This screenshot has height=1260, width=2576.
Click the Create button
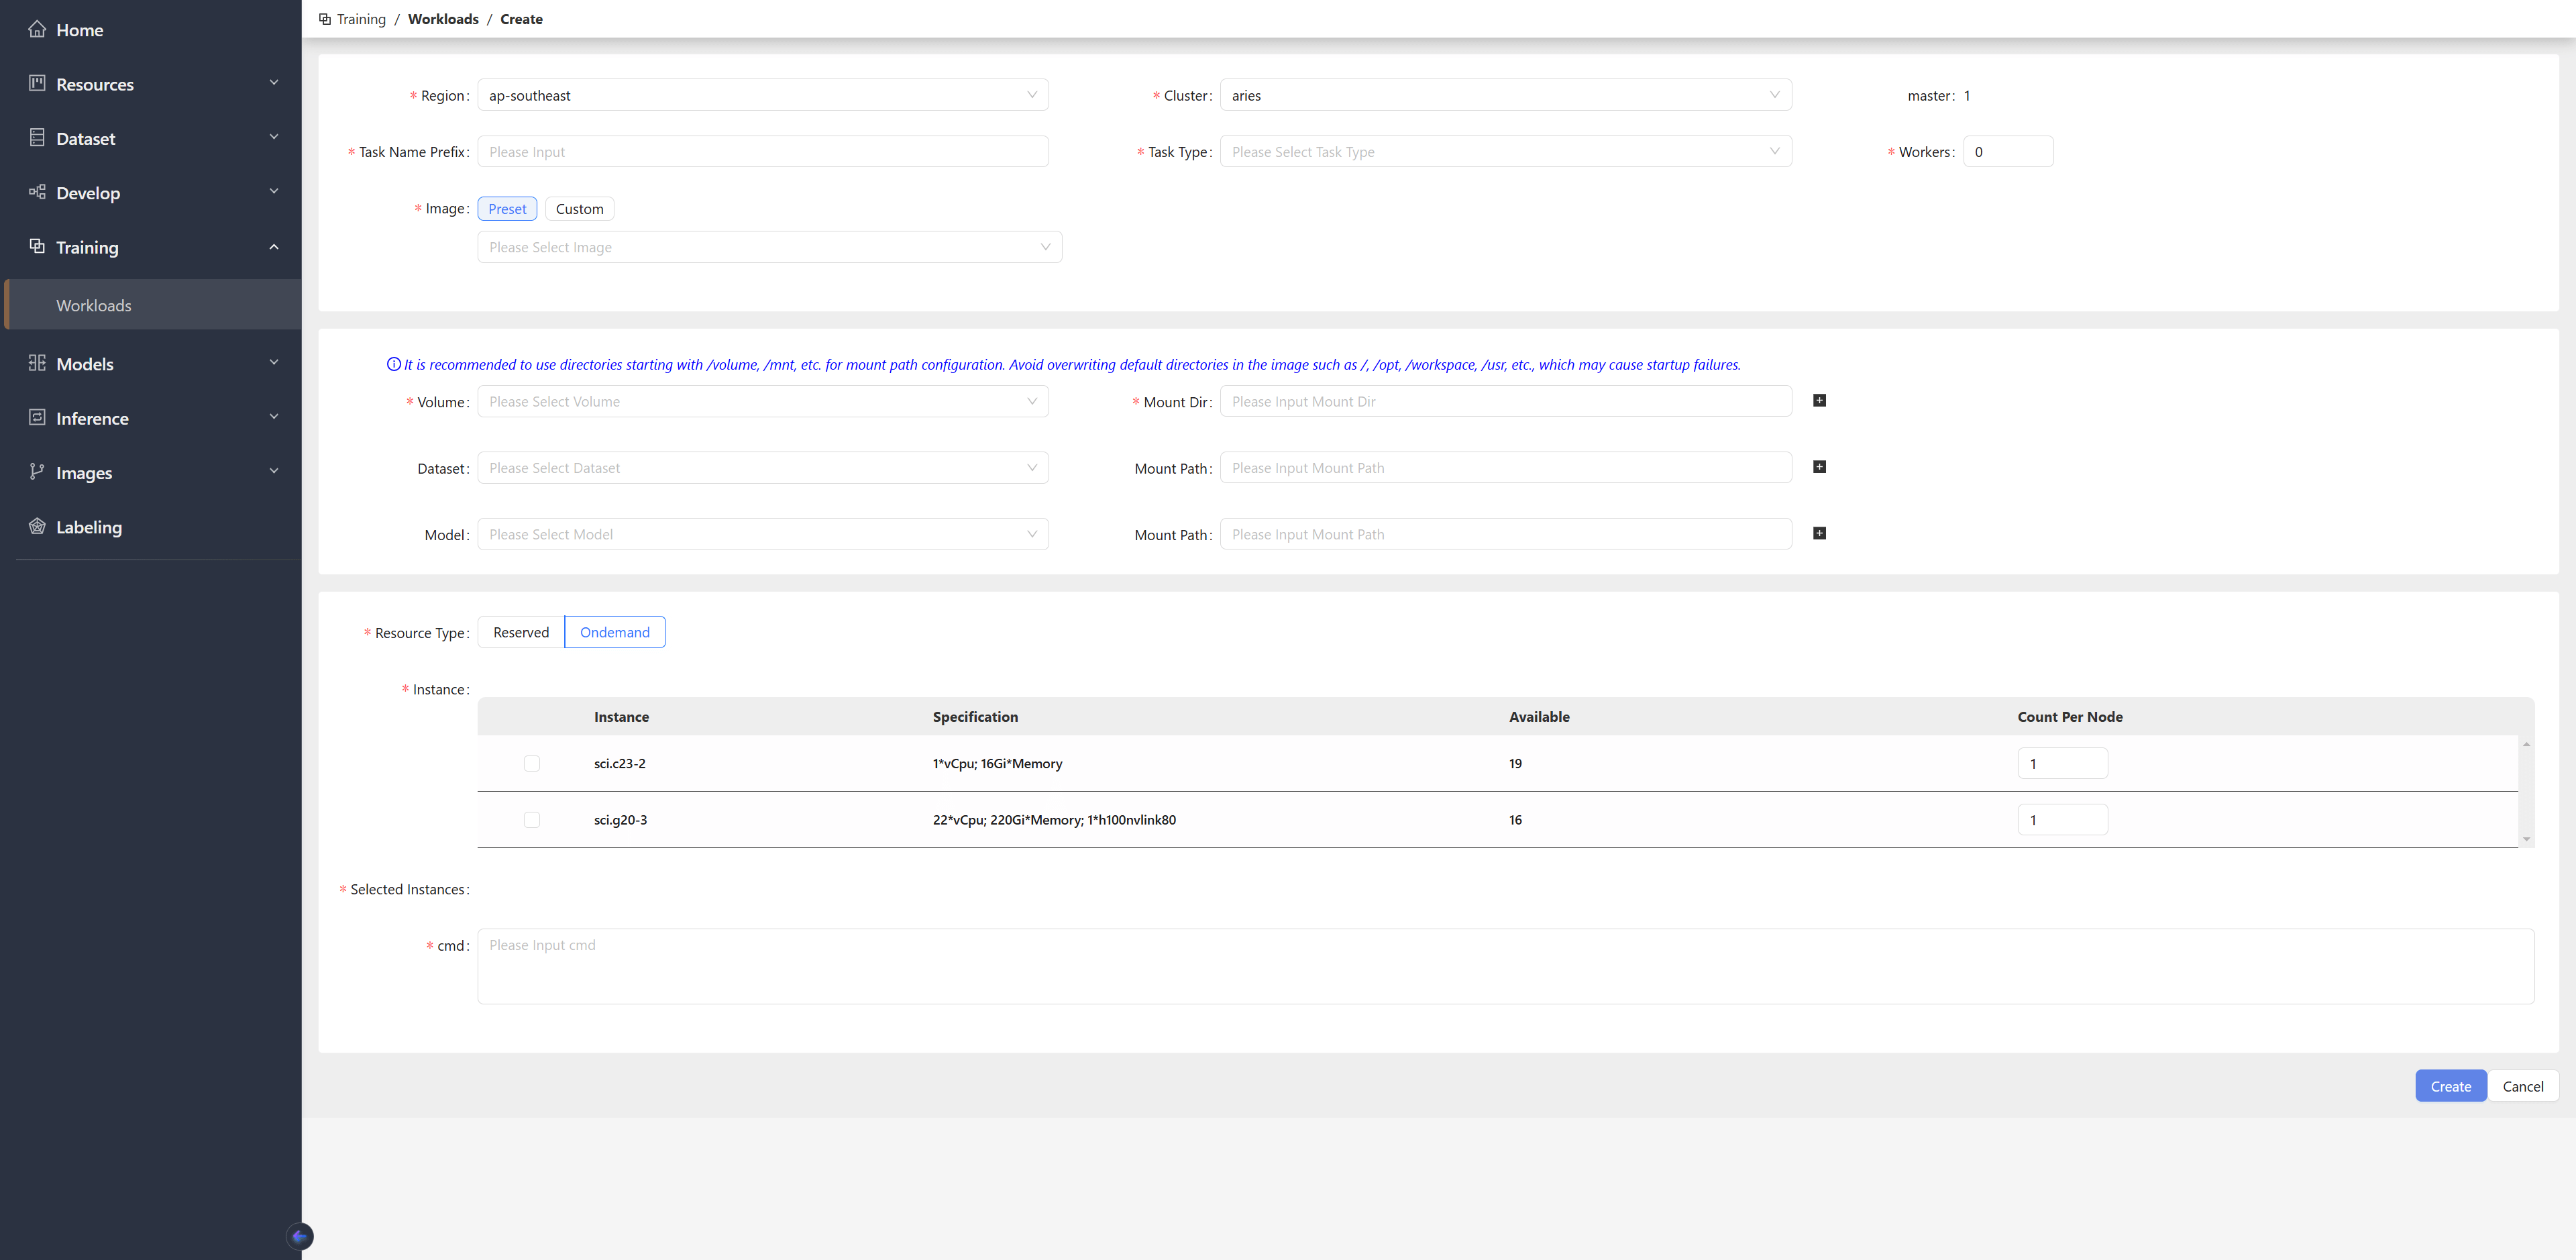pyautogui.click(x=2450, y=1086)
